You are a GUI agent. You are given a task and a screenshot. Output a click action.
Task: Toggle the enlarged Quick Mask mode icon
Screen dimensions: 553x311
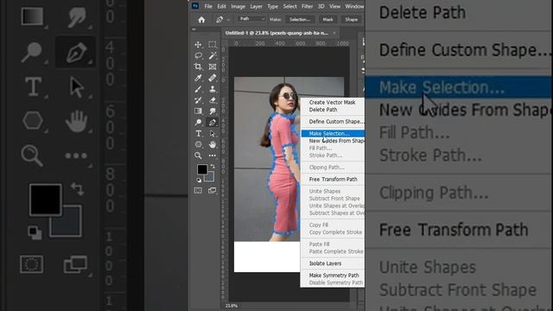click(x=32, y=263)
